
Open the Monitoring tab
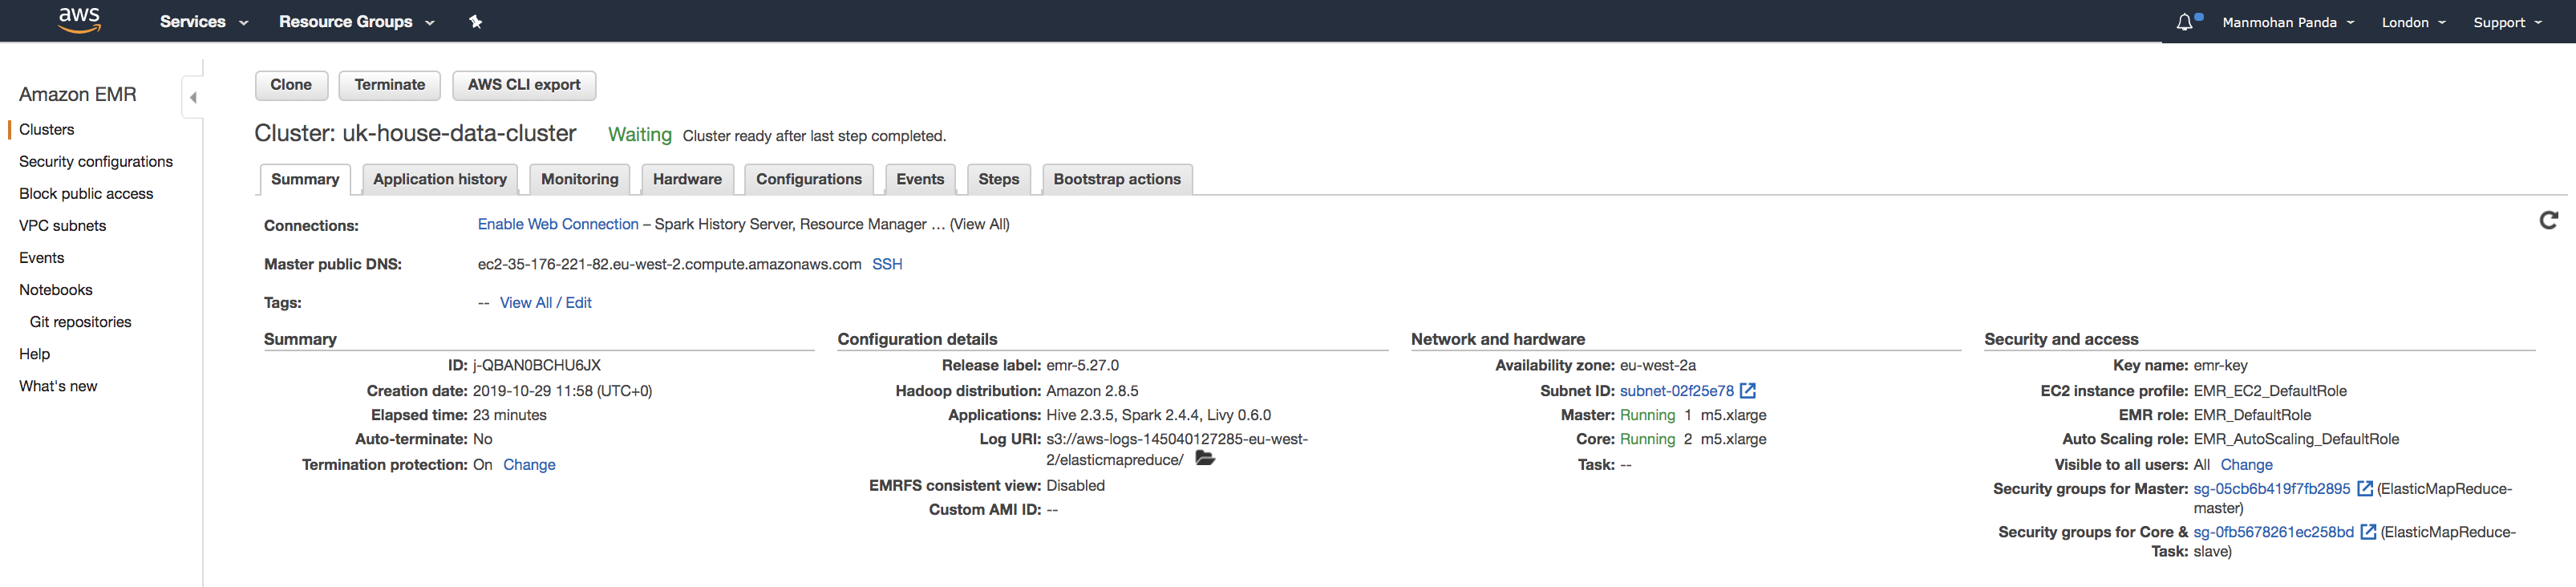580,179
